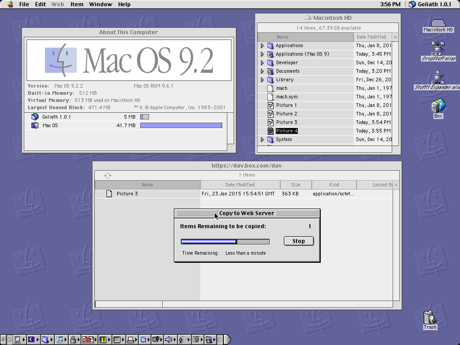Sort Macintosh HD by the Name column header
460x345 pixels.
click(305, 37)
